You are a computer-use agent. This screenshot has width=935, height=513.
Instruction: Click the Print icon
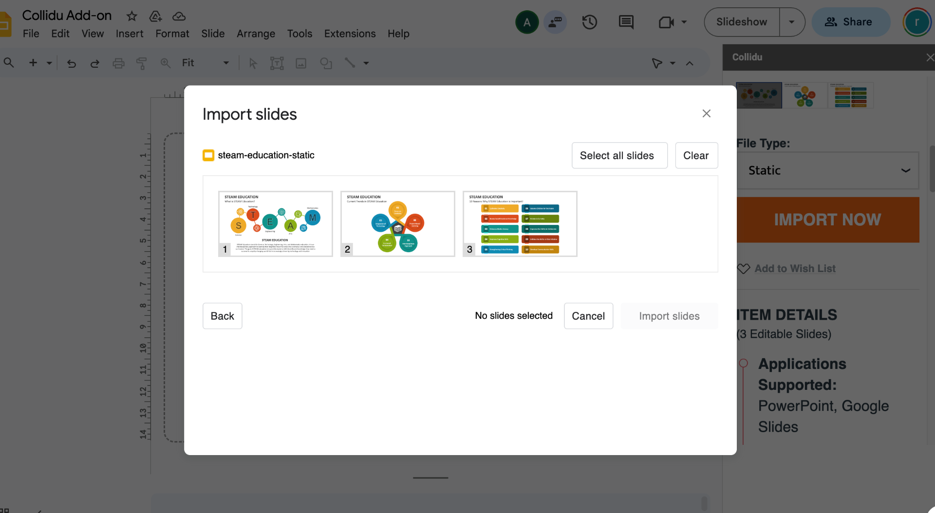[118, 63]
